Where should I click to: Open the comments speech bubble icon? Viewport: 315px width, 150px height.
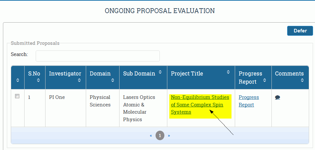point(277,98)
